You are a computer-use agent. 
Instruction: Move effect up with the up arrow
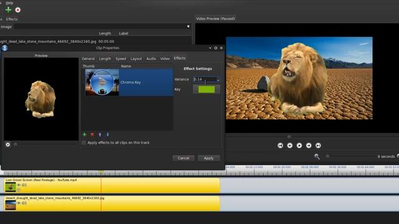(x=100, y=134)
